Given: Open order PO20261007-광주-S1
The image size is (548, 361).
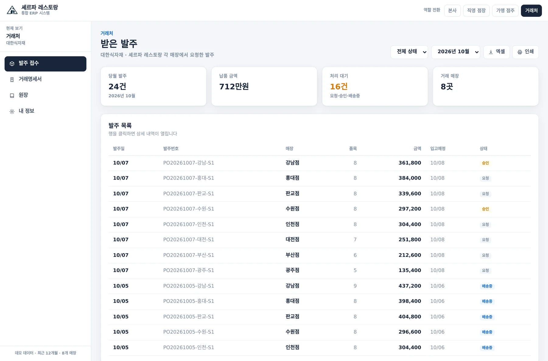Looking at the screenshot, I should pos(320,270).
